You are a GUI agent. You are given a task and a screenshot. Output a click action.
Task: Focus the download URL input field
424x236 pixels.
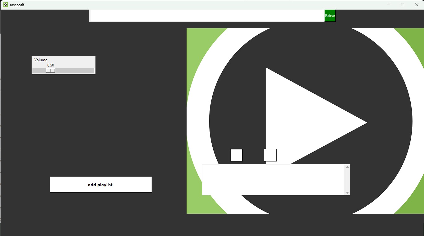click(207, 16)
